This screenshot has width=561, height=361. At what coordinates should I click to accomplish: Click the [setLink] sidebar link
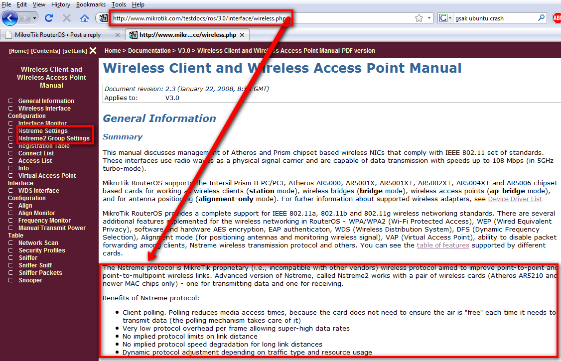point(75,51)
